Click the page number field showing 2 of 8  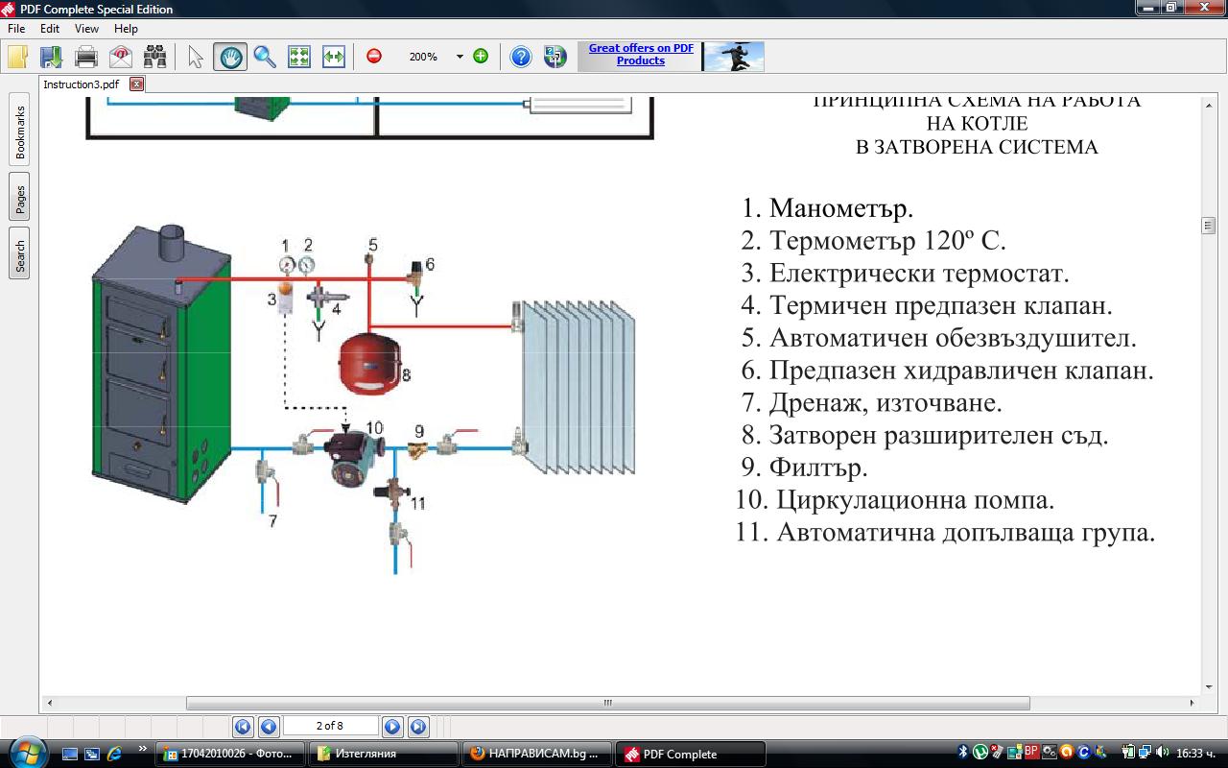coord(330,727)
